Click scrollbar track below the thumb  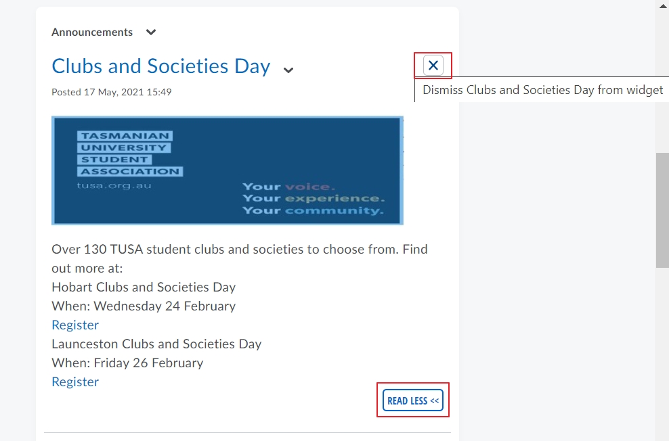click(662, 354)
